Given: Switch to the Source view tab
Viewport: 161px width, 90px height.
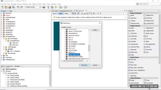Looking at the screenshot, I should coord(55,13).
